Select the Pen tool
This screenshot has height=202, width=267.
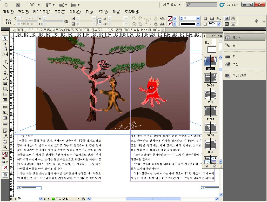pyautogui.click(x=5, y=72)
